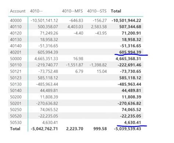Click 18,958.32 in the 4010-- column
174x143 pixels.
click(49, 40)
